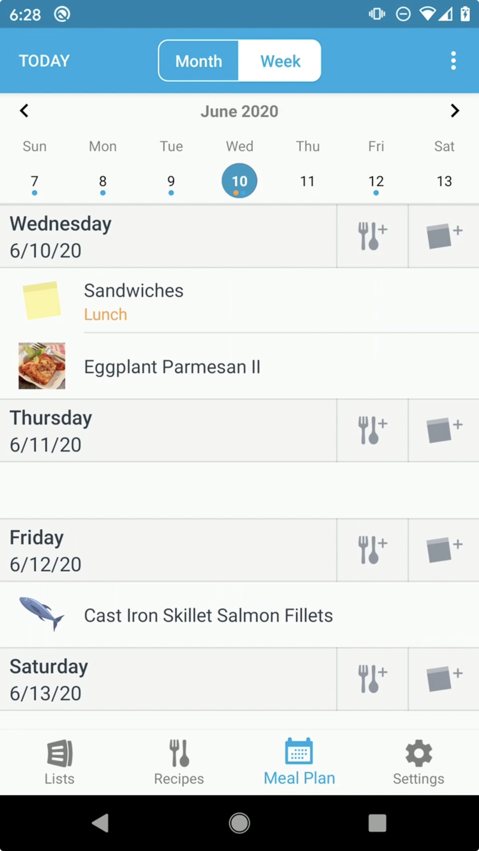Viewport: 479px width, 851px height.
Task: Go to the previous week arrow
Action: pyautogui.click(x=24, y=111)
